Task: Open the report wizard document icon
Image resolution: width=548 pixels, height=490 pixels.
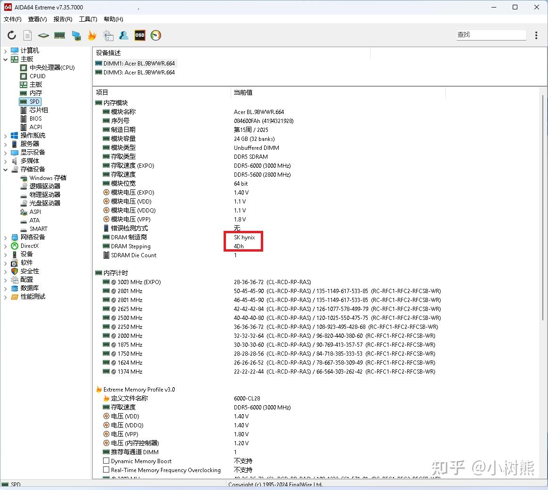Action: coord(27,35)
